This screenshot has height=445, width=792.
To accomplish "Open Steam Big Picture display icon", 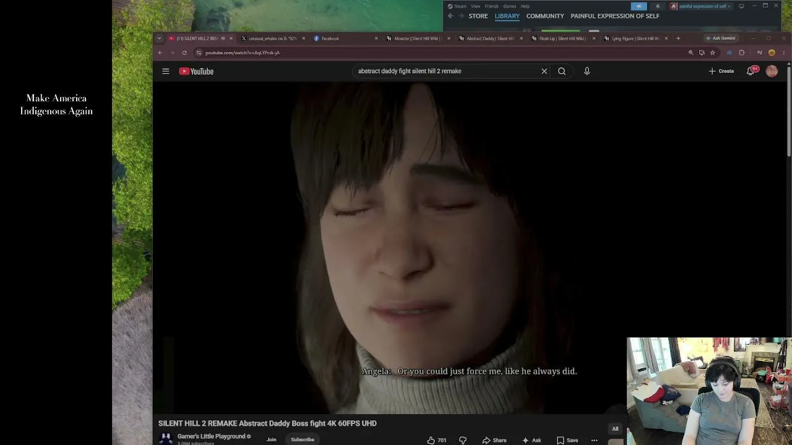I will pyautogui.click(x=741, y=6).
